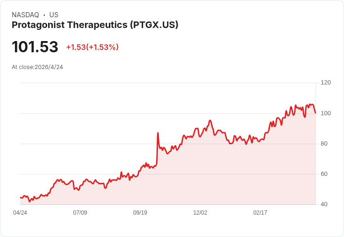This screenshot has height=237, width=344.
Task: Select the 80 price axis label
Action: tap(324, 144)
